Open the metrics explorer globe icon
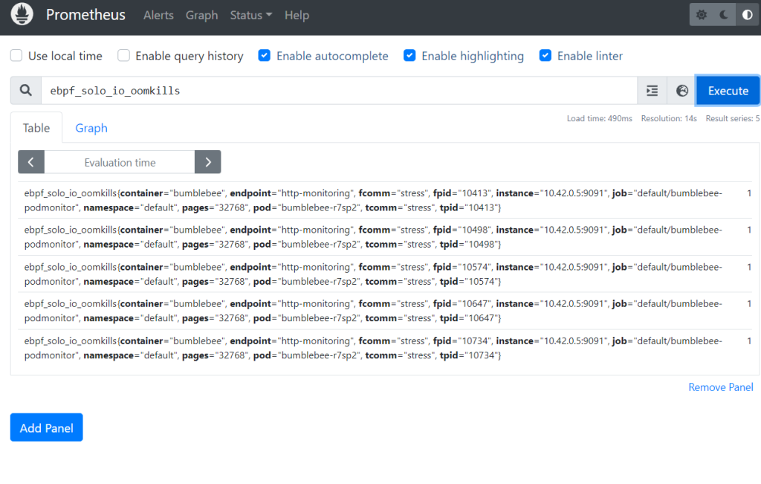The image size is (761, 484). click(682, 91)
